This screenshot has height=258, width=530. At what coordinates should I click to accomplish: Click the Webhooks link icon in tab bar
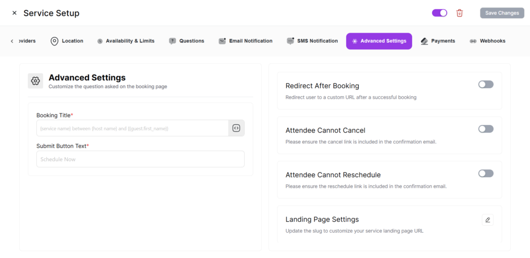click(x=473, y=41)
